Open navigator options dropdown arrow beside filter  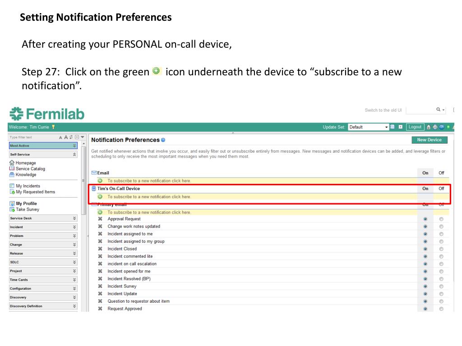pyautogui.click(x=83, y=137)
